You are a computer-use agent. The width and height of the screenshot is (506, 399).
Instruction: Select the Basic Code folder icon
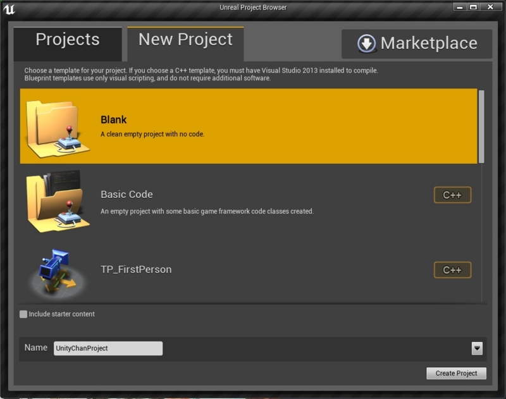point(57,202)
